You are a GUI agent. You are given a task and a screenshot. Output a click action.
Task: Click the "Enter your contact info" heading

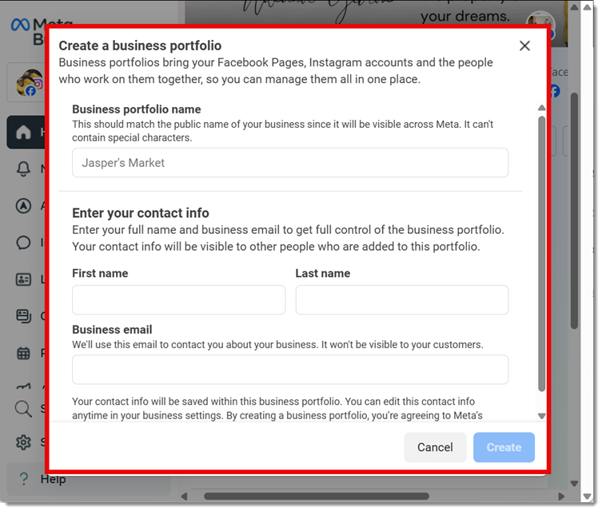tap(141, 212)
